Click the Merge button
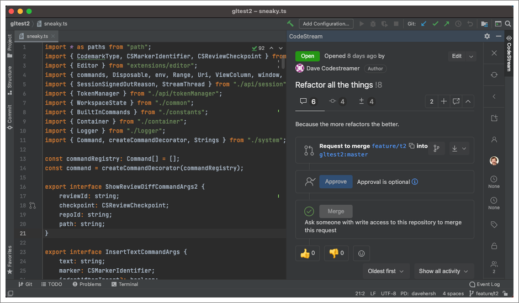This screenshot has width=519, height=303. point(336,211)
